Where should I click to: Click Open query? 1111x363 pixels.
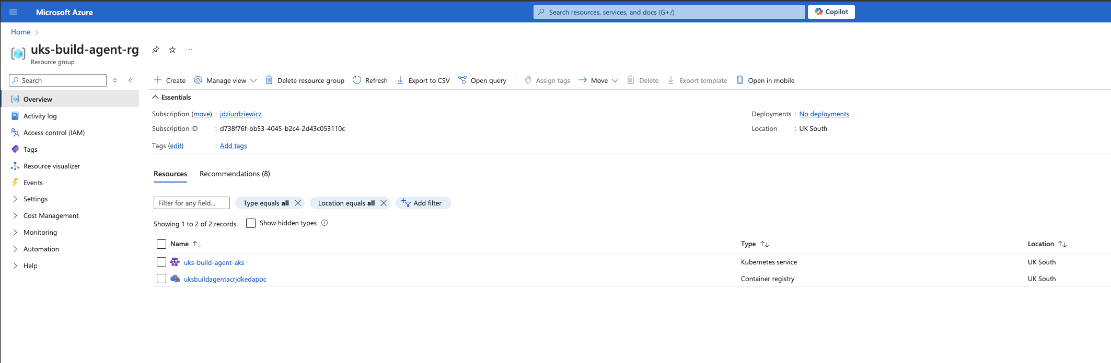tap(482, 80)
